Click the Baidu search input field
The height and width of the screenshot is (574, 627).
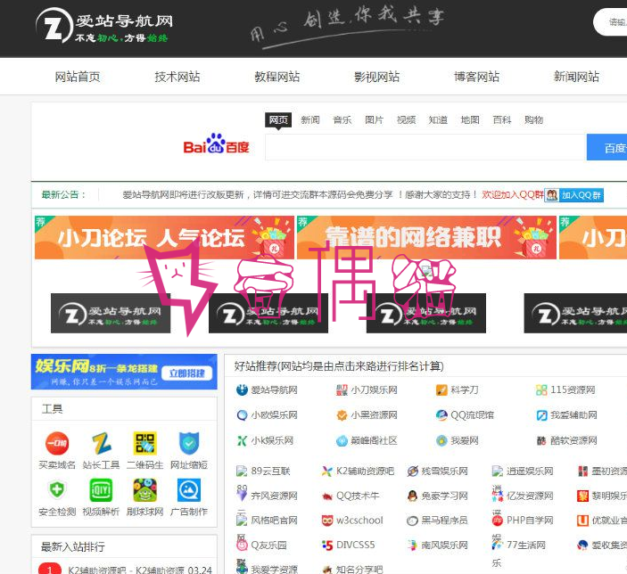425,147
